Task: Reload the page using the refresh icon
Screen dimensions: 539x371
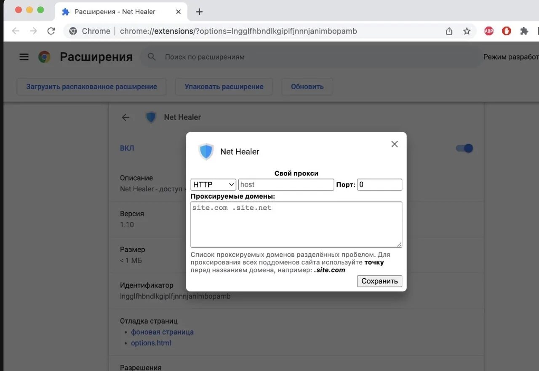Action: click(51, 31)
